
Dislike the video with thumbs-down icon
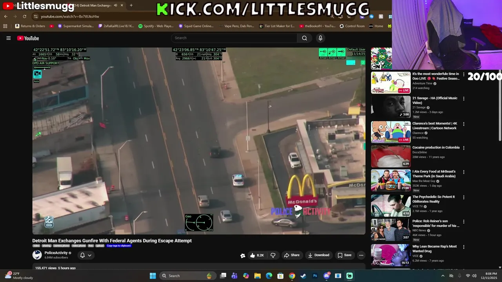pos(273,255)
